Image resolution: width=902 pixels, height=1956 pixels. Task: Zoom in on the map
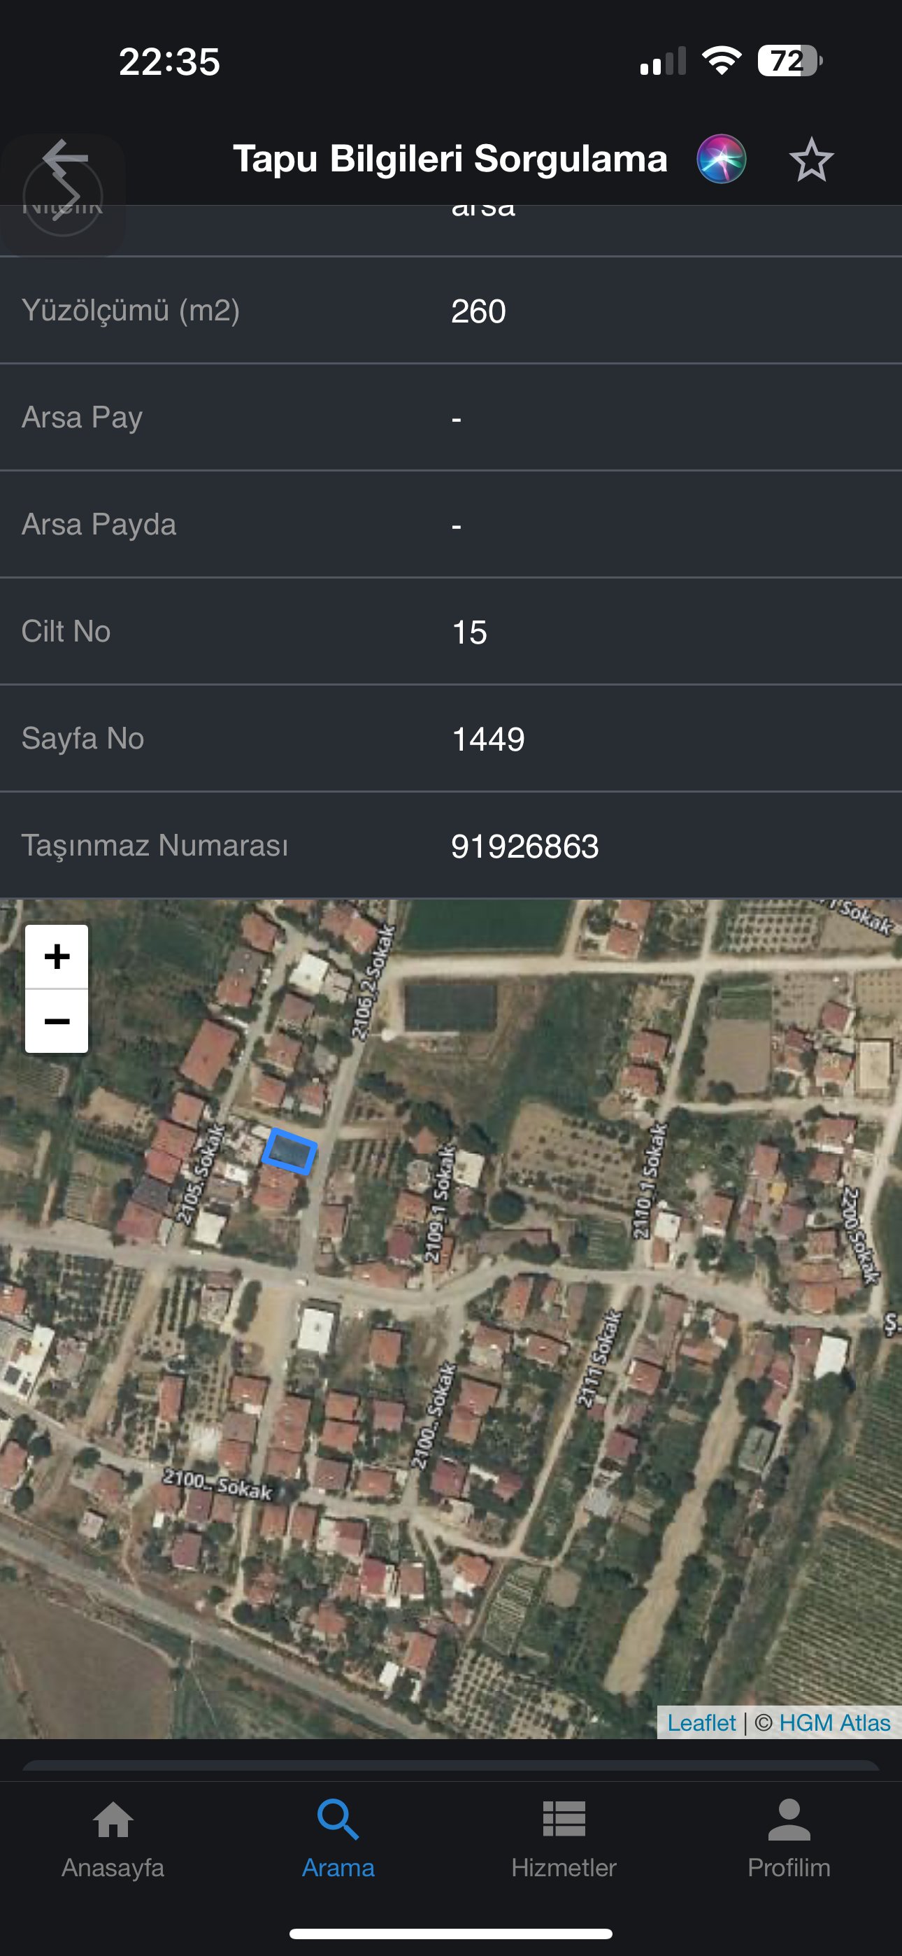(57, 957)
